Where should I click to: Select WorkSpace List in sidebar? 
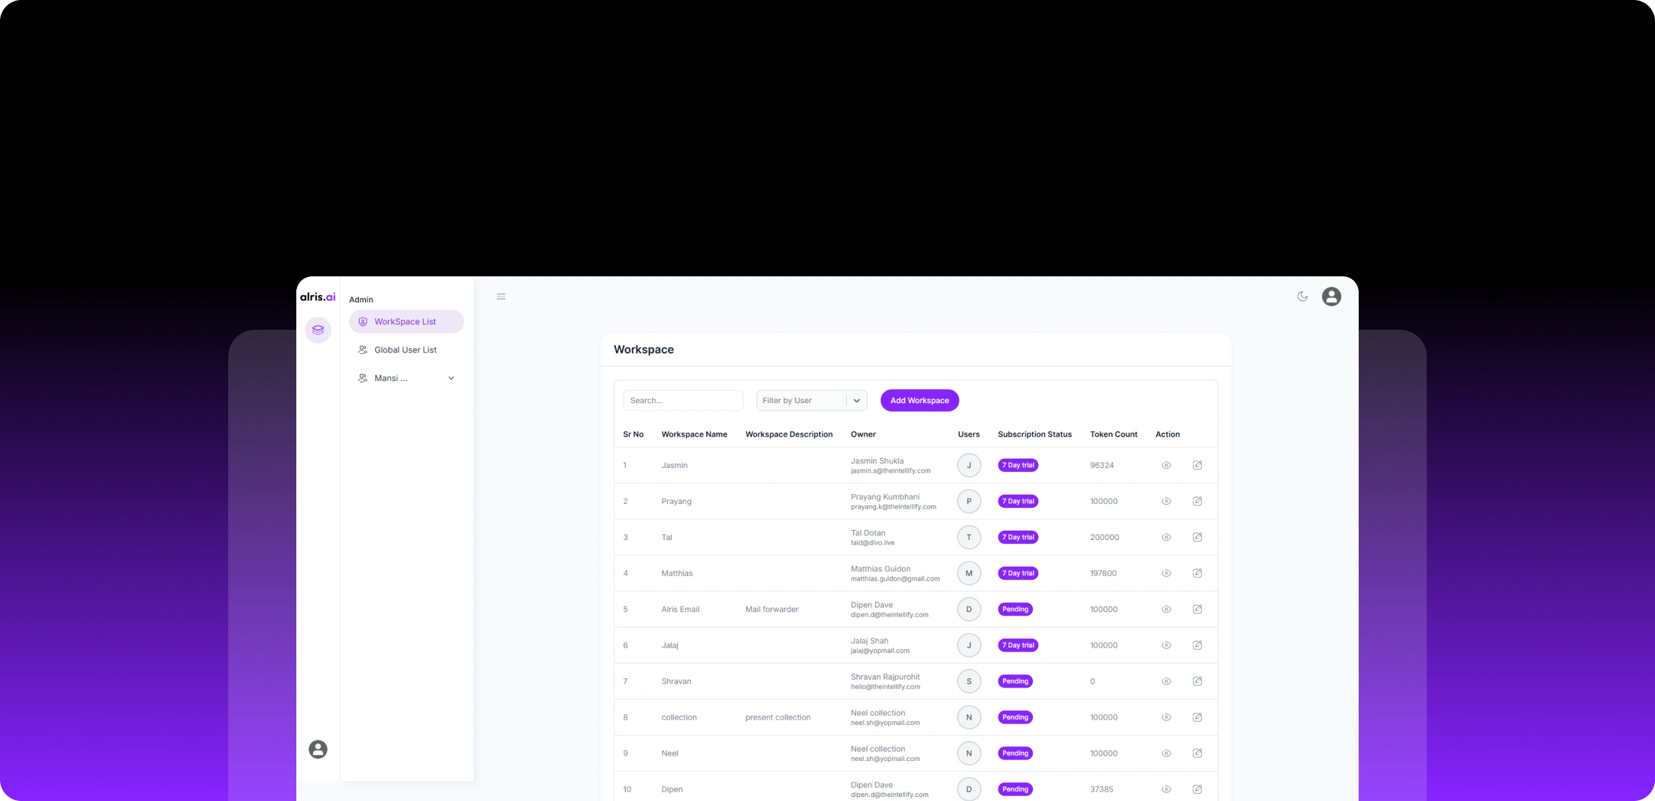click(x=406, y=322)
